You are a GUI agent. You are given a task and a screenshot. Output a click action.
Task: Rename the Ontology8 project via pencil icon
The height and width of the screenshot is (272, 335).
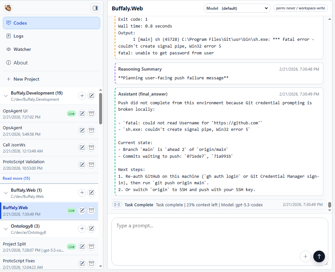point(91,229)
